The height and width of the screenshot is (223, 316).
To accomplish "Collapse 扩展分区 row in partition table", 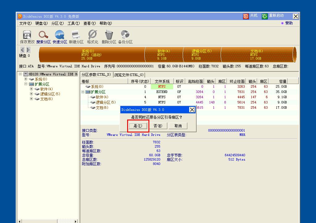I will point(83,92).
